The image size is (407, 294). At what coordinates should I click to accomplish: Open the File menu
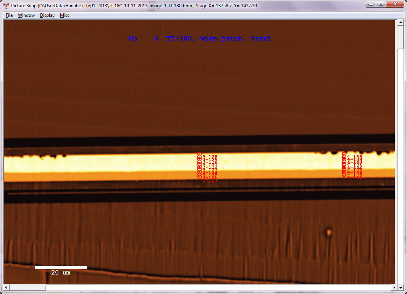click(9, 15)
